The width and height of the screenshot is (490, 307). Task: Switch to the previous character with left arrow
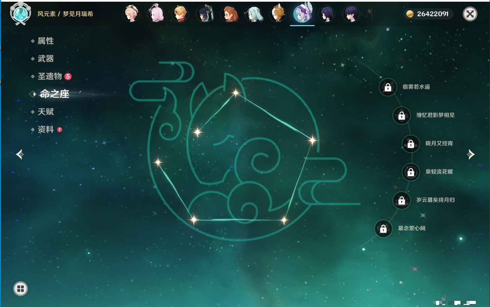tap(20, 154)
